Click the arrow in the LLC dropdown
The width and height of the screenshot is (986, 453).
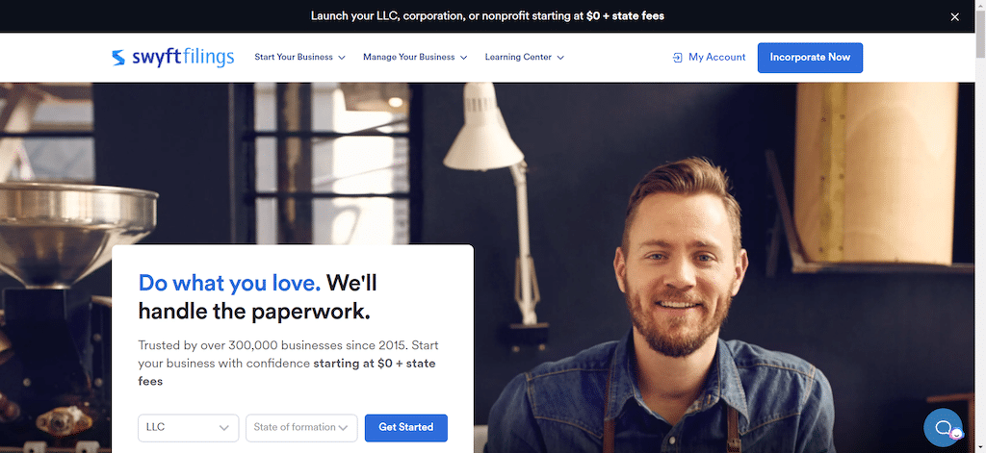coord(223,428)
